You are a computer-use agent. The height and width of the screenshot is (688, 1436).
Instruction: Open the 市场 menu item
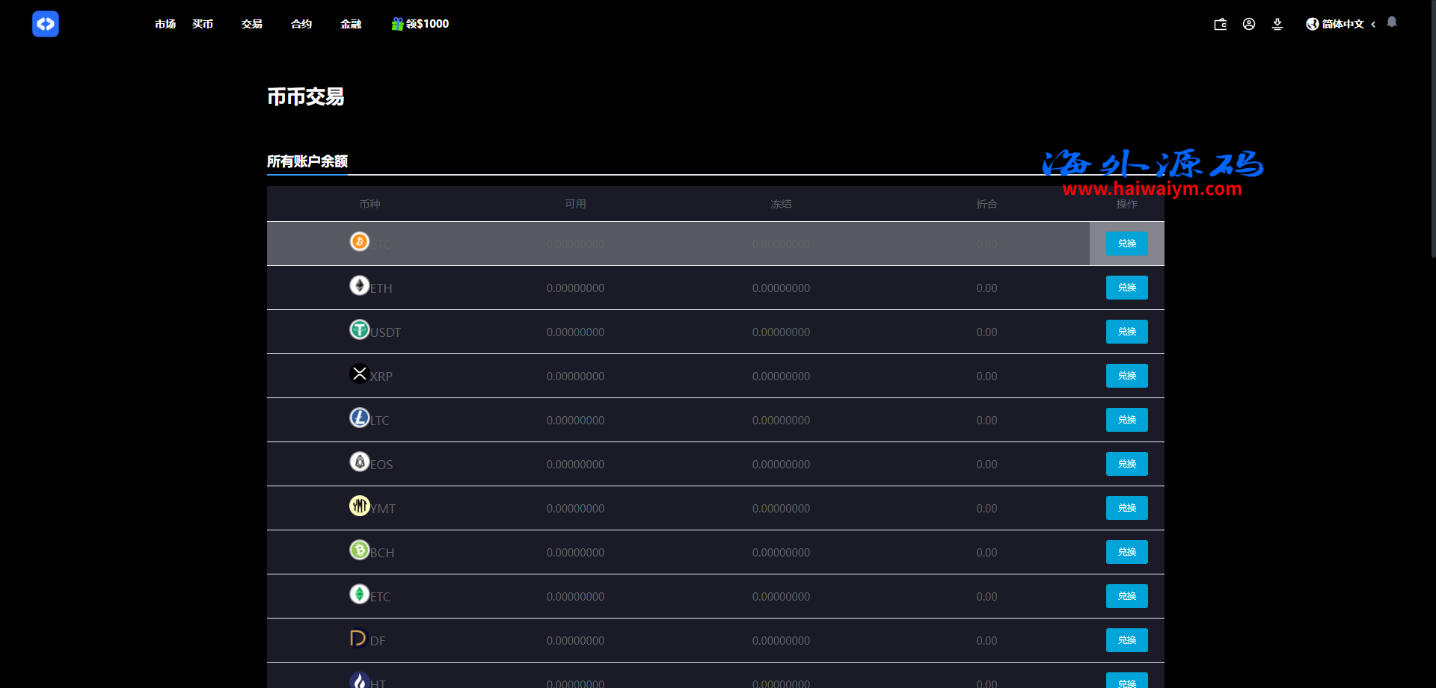[x=165, y=24]
